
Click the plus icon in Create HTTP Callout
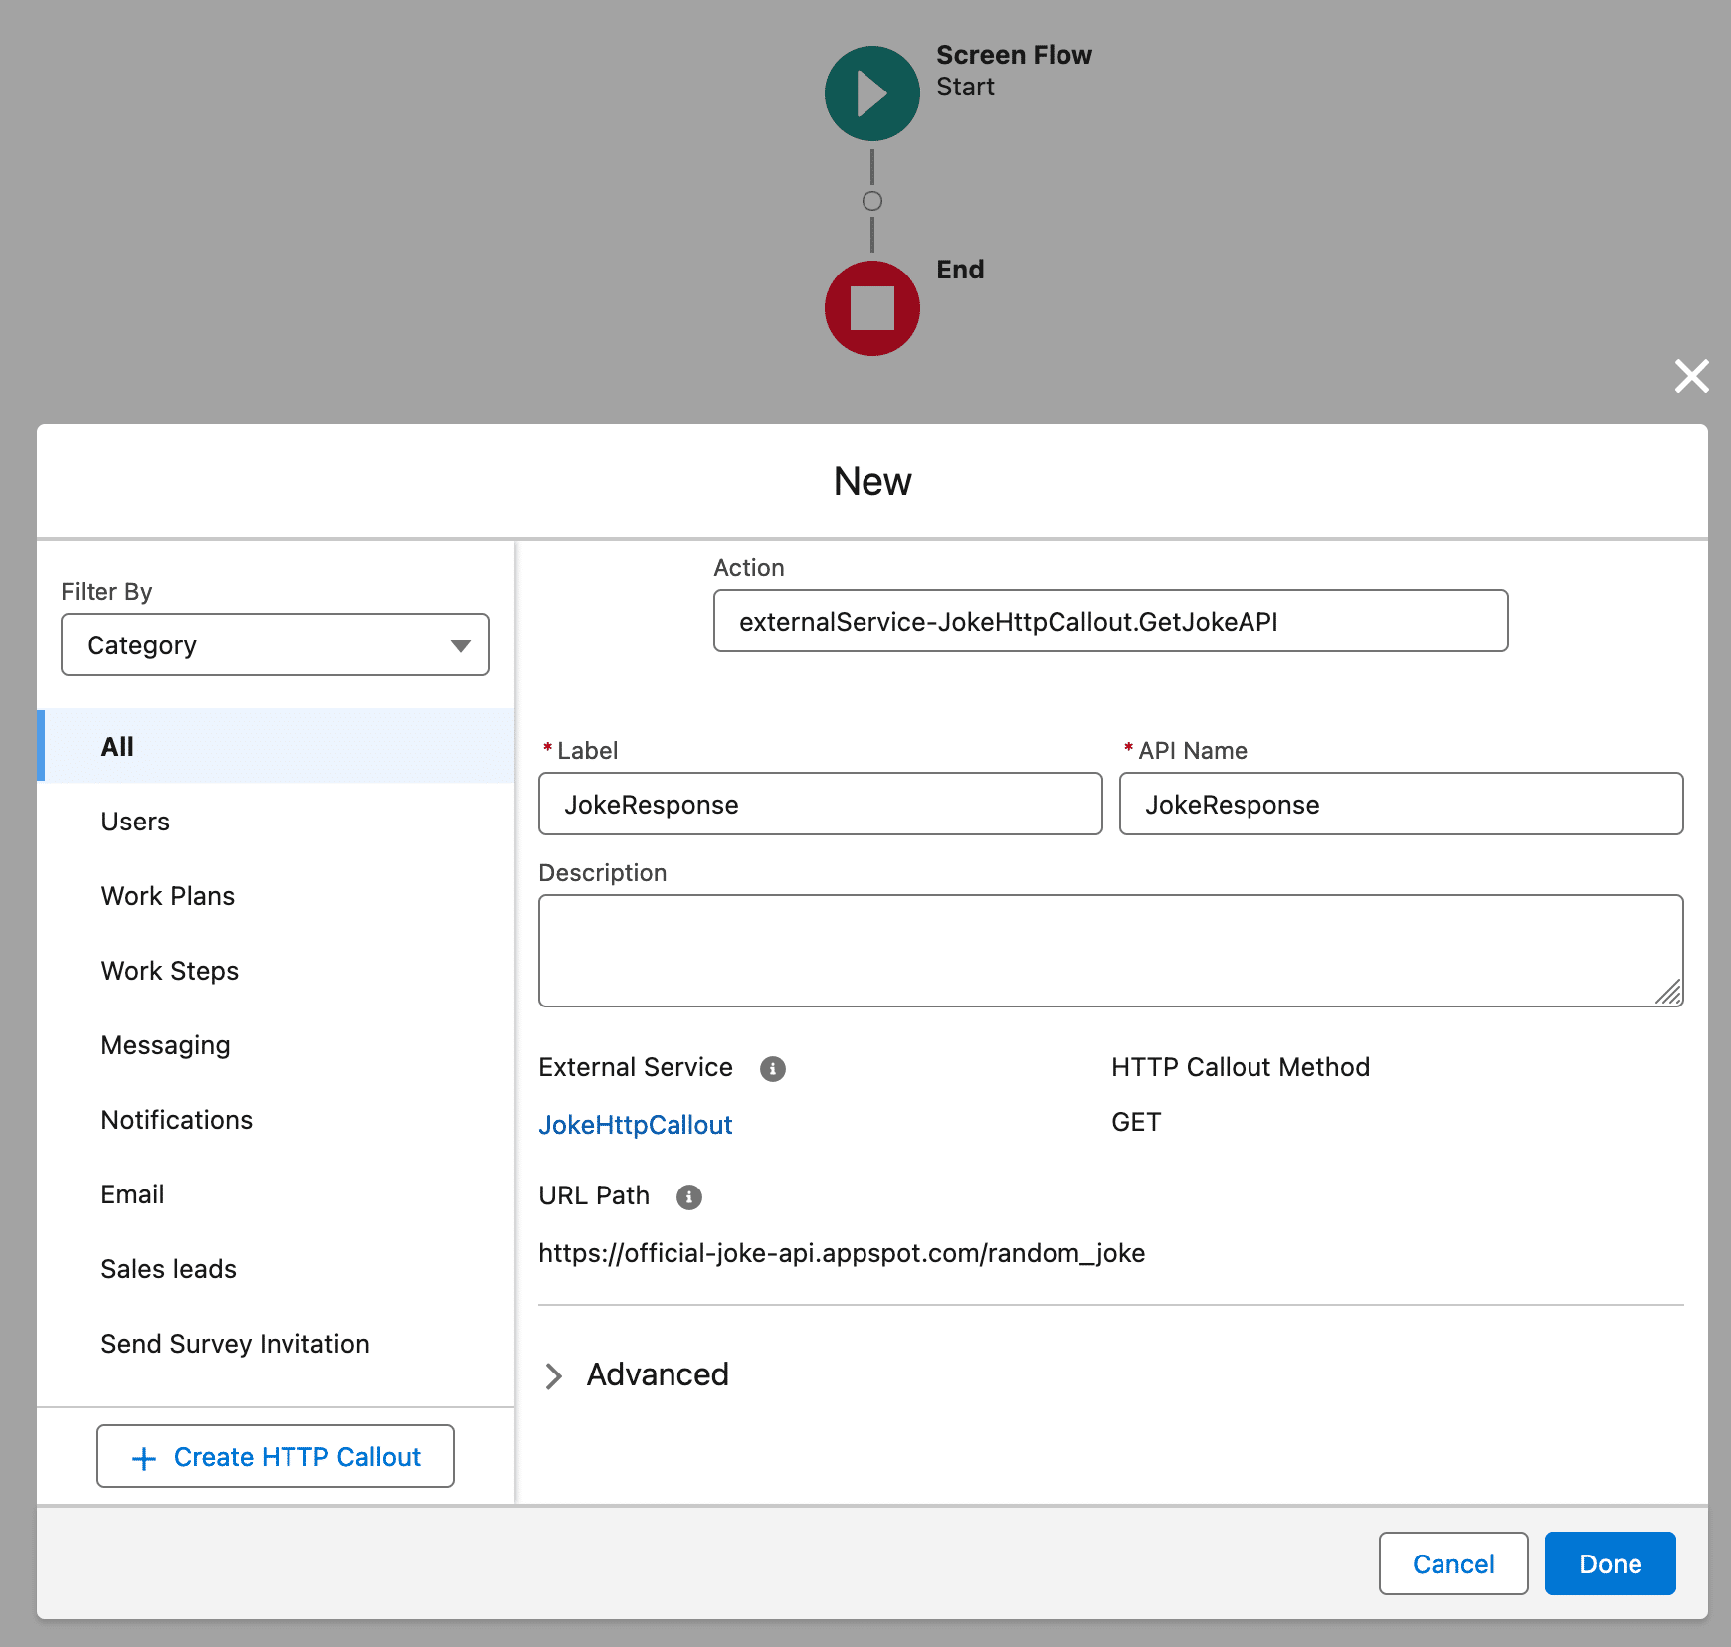click(143, 1457)
